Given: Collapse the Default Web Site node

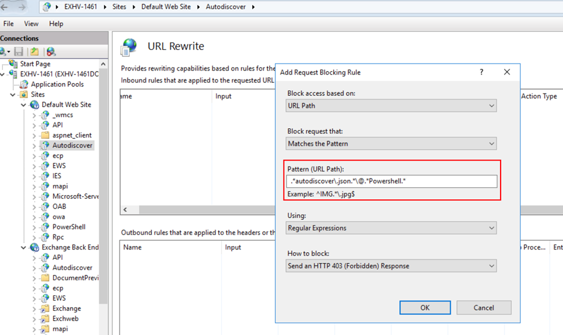Looking at the screenshot, I should click(24, 105).
